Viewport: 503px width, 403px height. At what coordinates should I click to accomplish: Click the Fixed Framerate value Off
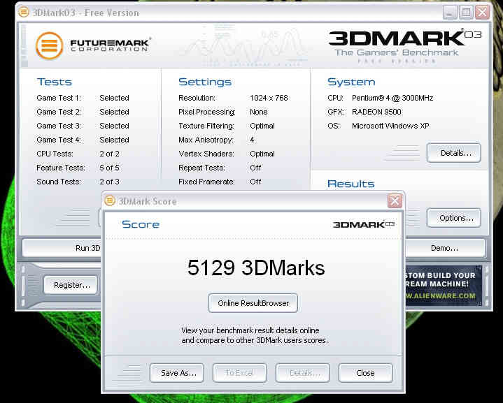[255, 182]
